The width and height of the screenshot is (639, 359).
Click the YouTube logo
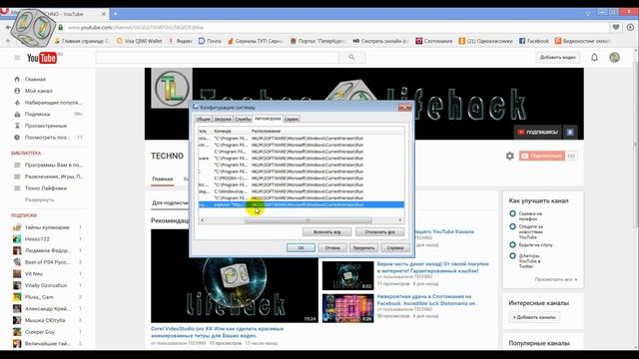pos(42,58)
